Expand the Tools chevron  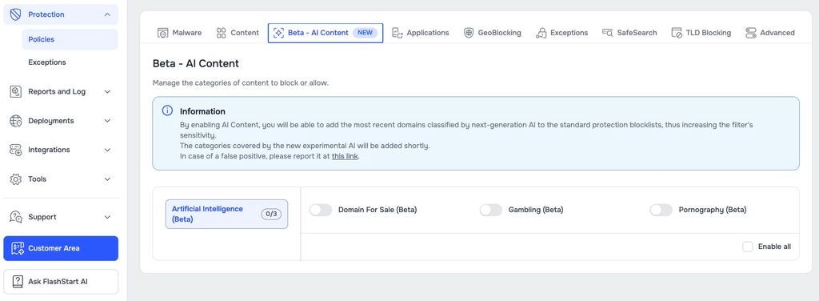[108, 179]
